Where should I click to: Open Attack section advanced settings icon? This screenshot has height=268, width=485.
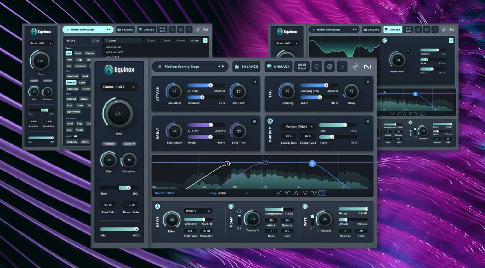pyautogui.click(x=254, y=82)
